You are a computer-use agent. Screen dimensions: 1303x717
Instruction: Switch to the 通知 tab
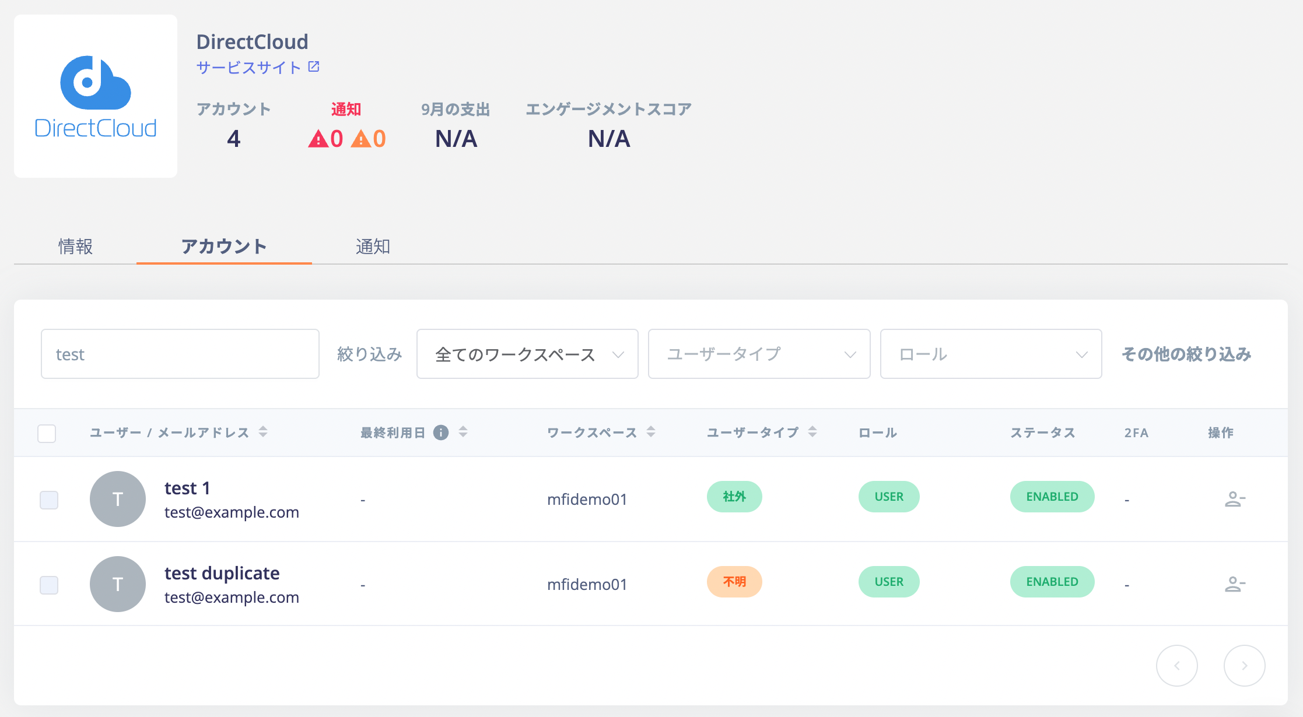coord(373,246)
